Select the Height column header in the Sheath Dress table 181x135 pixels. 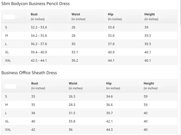tap(149, 83)
